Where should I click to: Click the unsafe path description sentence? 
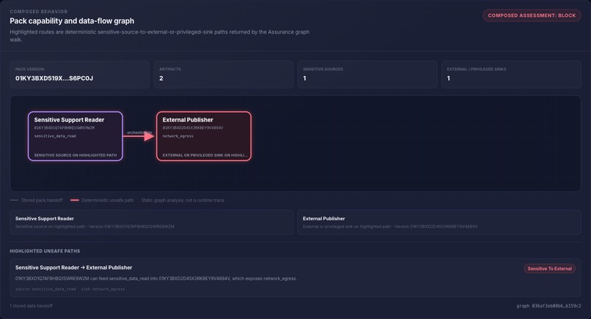point(156,278)
